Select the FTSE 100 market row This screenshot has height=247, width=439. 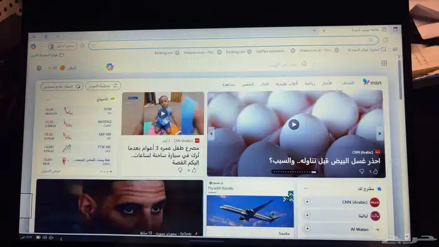[x=78, y=149]
